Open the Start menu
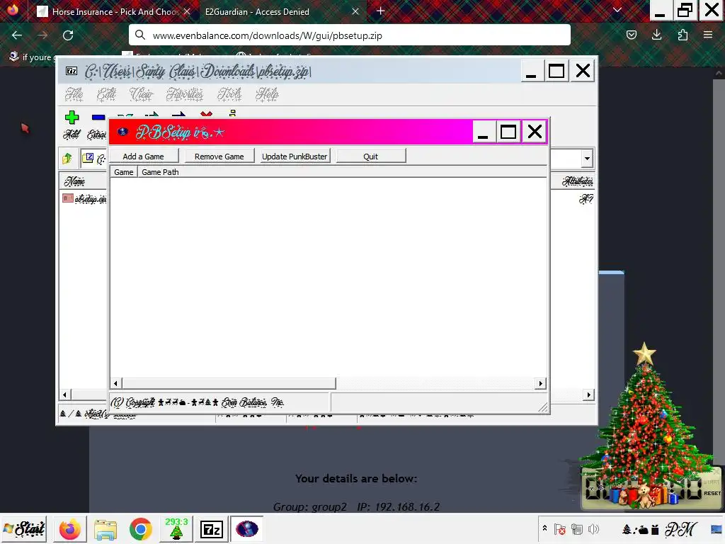 24,528
